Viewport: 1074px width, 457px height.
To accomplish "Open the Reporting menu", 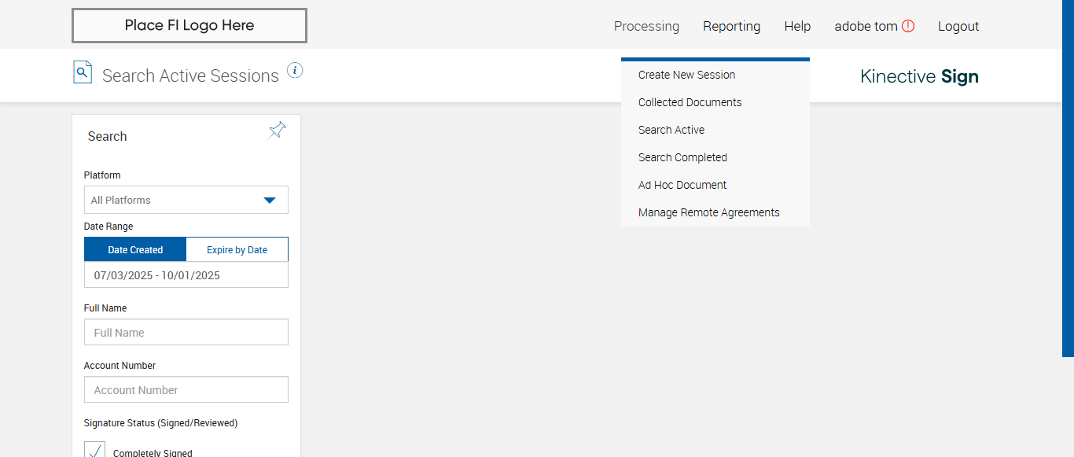I will pyautogui.click(x=731, y=27).
